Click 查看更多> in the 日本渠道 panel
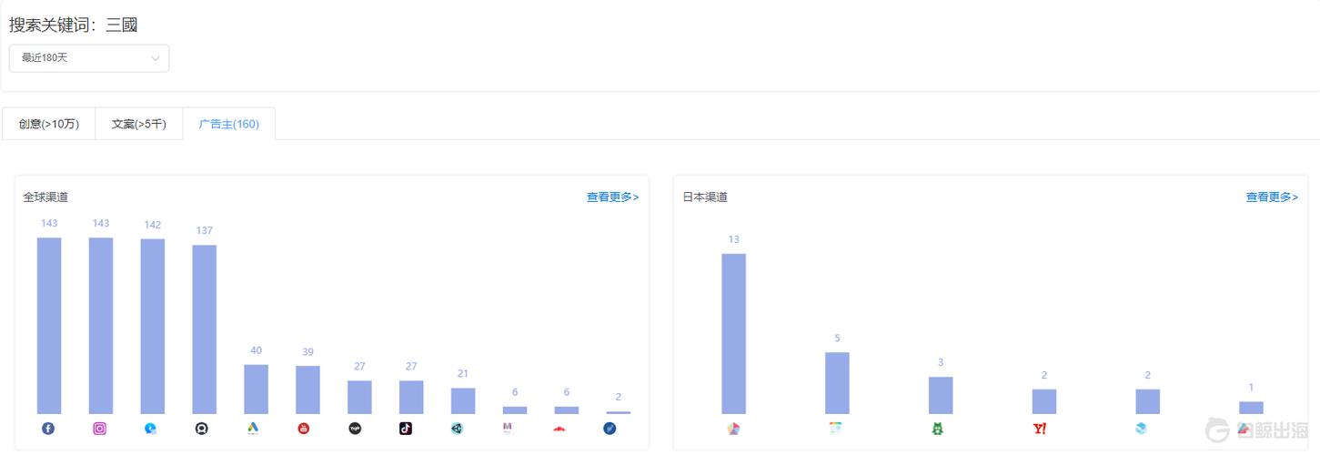The image size is (1320, 455). [x=1272, y=197]
